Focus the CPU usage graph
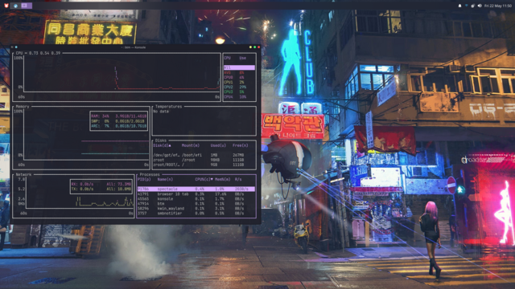Viewport: 515px width, 289px height. (117, 76)
